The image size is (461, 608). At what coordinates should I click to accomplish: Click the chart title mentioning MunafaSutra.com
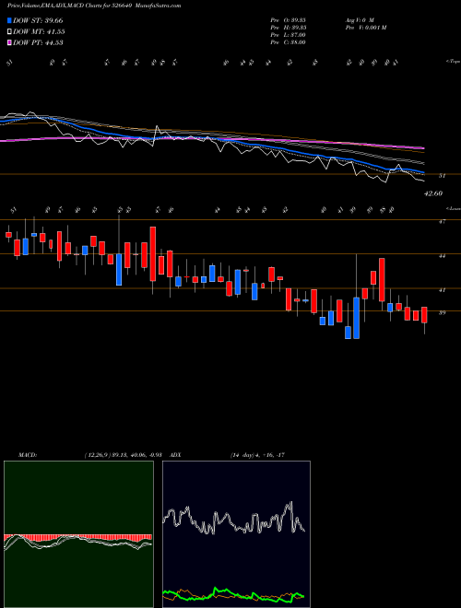point(94,6)
